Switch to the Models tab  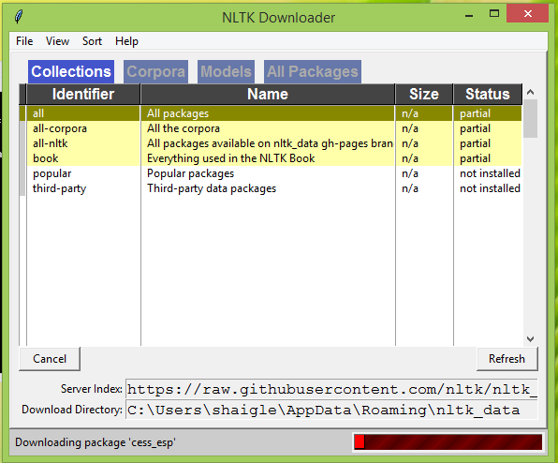pyautogui.click(x=226, y=71)
